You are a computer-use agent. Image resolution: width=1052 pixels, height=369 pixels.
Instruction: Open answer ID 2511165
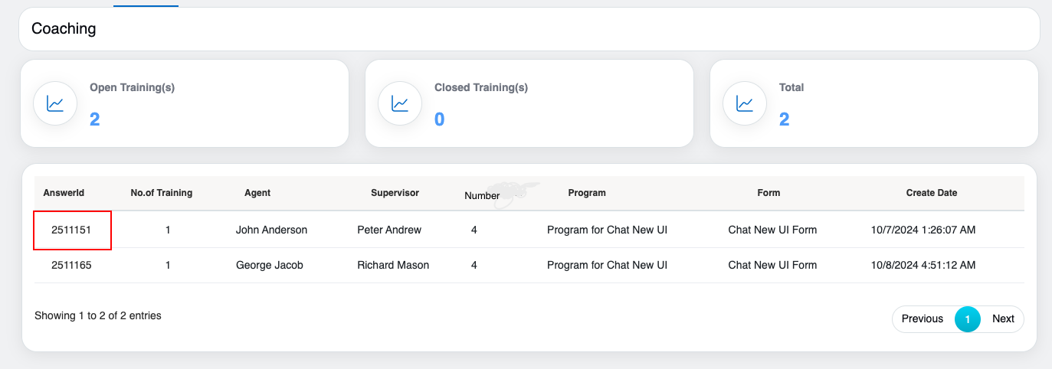pyautogui.click(x=72, y=266)
